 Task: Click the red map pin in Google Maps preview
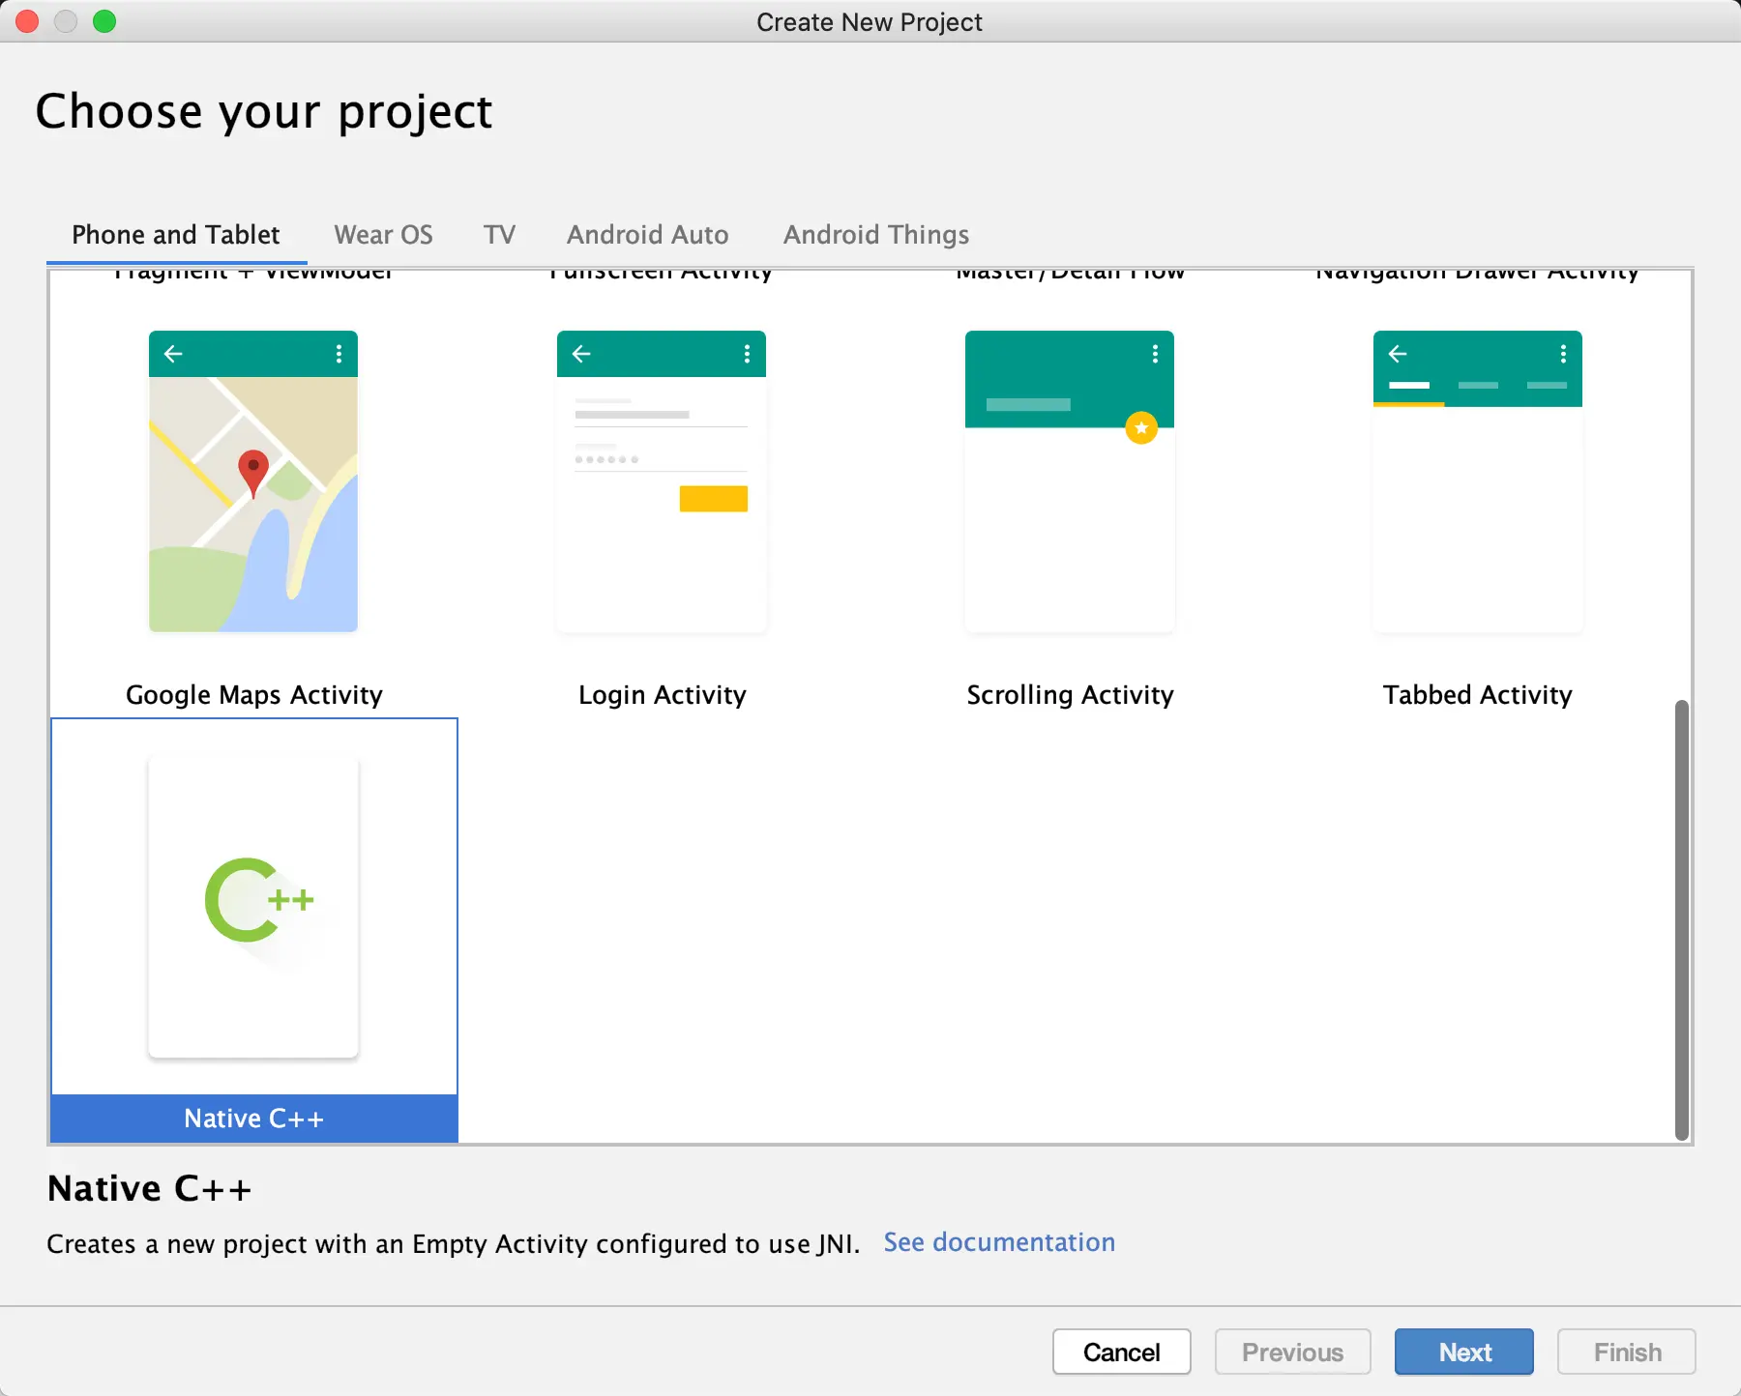pyautogui.click(x=253, y=474)
